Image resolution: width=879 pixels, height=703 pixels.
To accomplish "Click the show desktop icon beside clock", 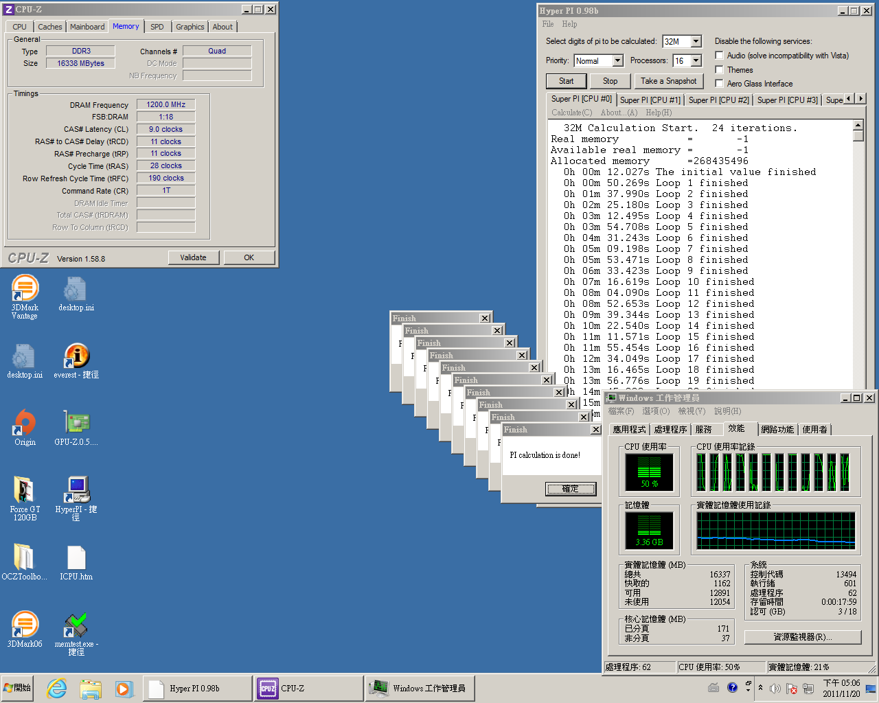I will [x=871, y=689].
